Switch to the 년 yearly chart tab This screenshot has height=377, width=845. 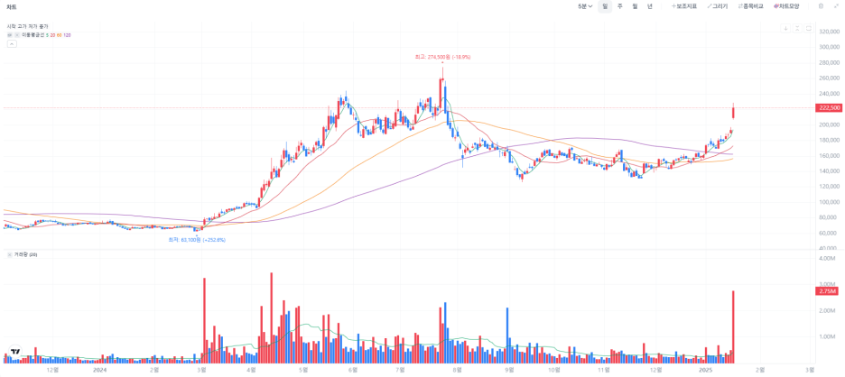coord(650,6)
